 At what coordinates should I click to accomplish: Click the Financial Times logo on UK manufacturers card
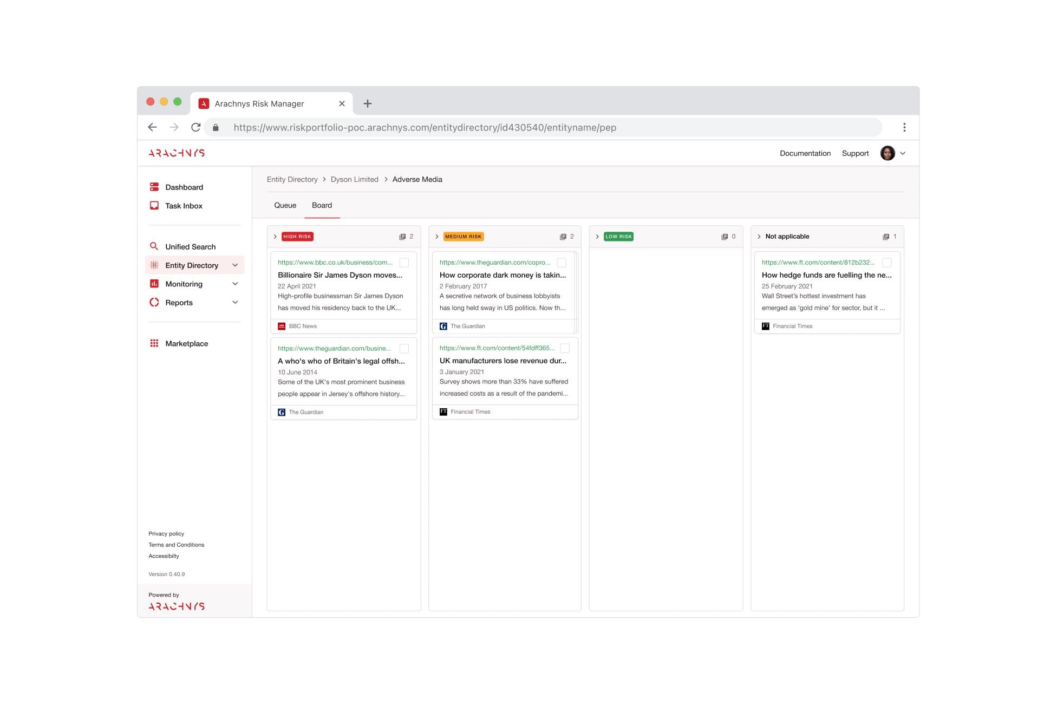pos(443,412)
